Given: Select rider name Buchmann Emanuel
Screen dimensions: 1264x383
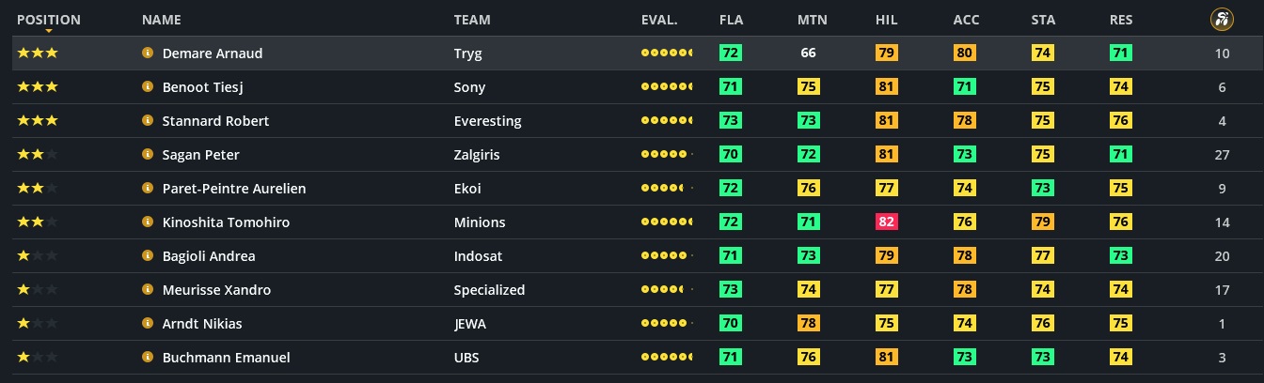Looking at the screenshot, I should tap(226, 358).
